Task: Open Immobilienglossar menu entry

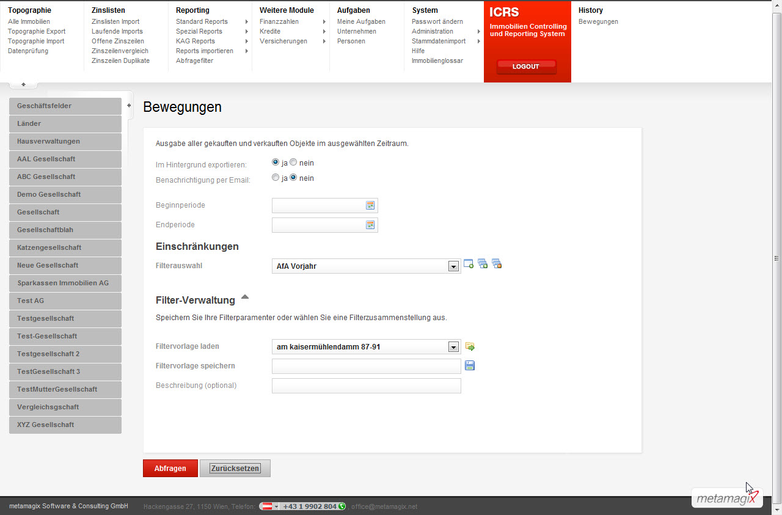Action: tap(437, 60)
